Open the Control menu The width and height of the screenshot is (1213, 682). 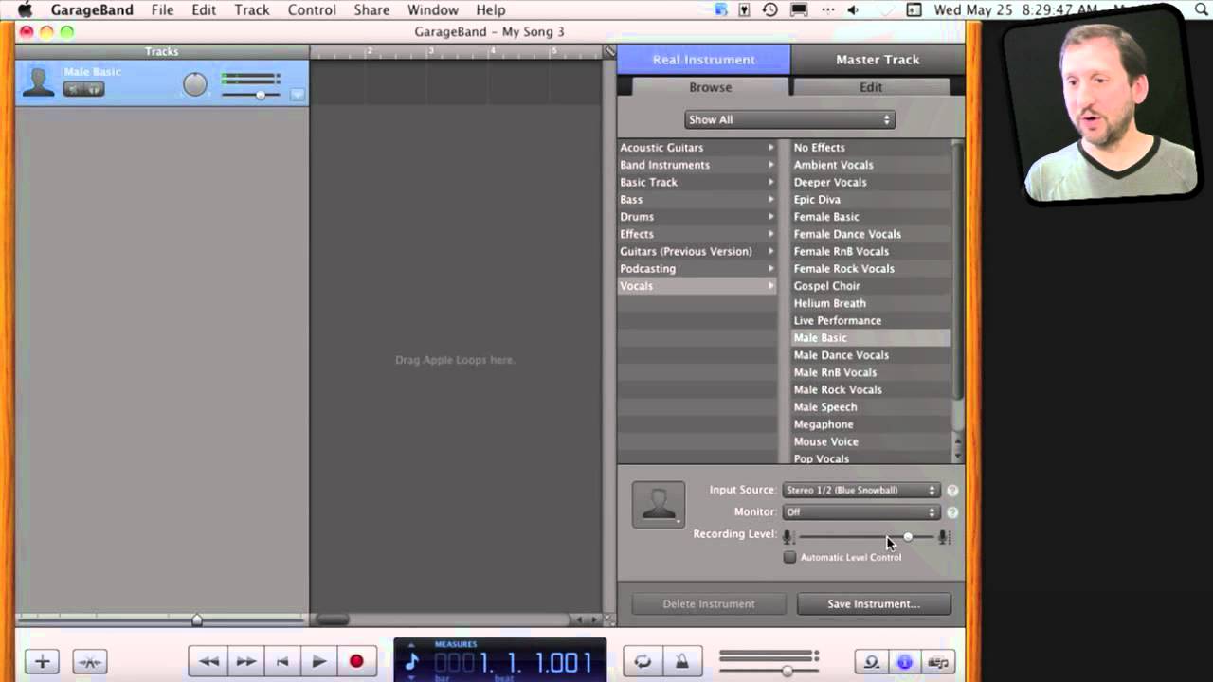click(x=312, y=9)
